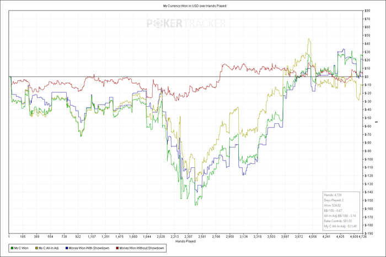386x257 pixels.
Task: Click the x-axis tick labeled 185
Action: click(23, 237)
